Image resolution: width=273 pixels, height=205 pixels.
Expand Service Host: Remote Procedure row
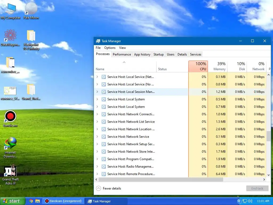(97, 174)
